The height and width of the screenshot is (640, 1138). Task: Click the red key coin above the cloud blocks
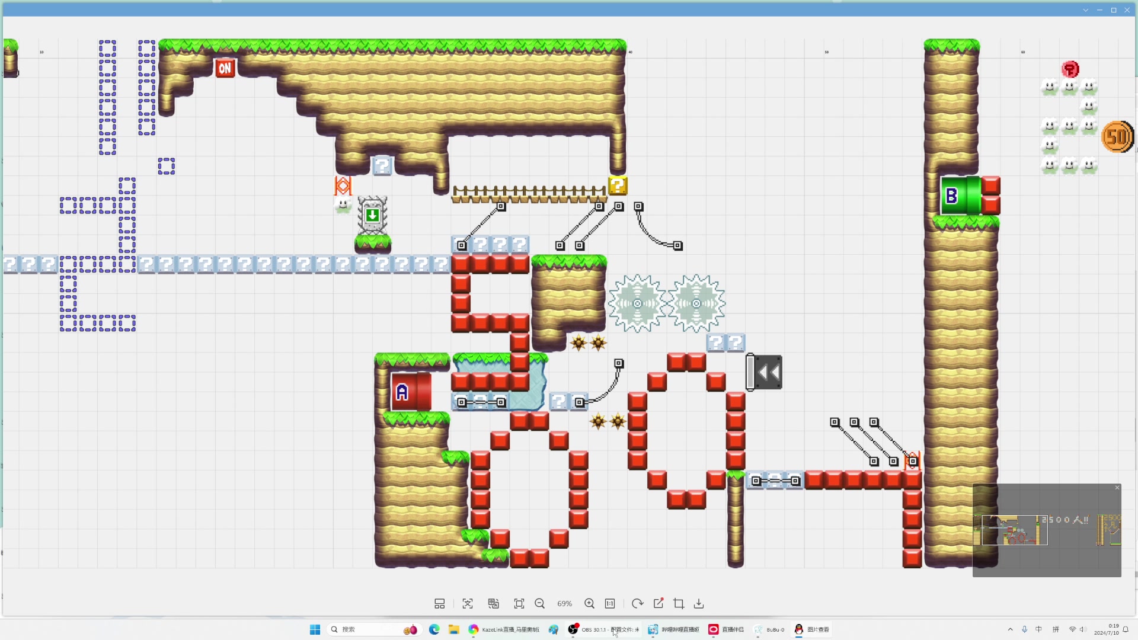(x=1070, y=69)
